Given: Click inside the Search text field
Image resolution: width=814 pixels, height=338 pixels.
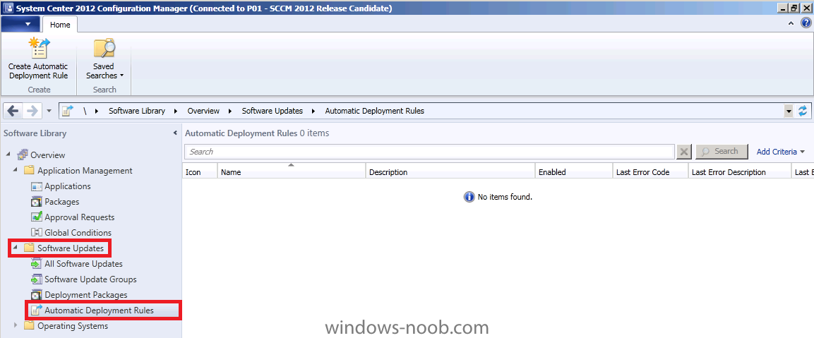Looking at the screenshot, I should click(429, 152).
